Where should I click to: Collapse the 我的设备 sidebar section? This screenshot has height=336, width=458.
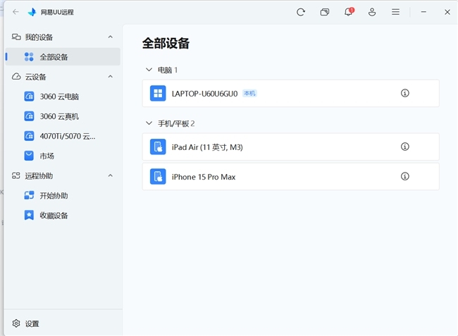[x=110, y=37]
